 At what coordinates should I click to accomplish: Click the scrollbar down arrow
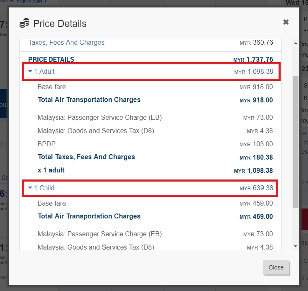tap(296, 246)
